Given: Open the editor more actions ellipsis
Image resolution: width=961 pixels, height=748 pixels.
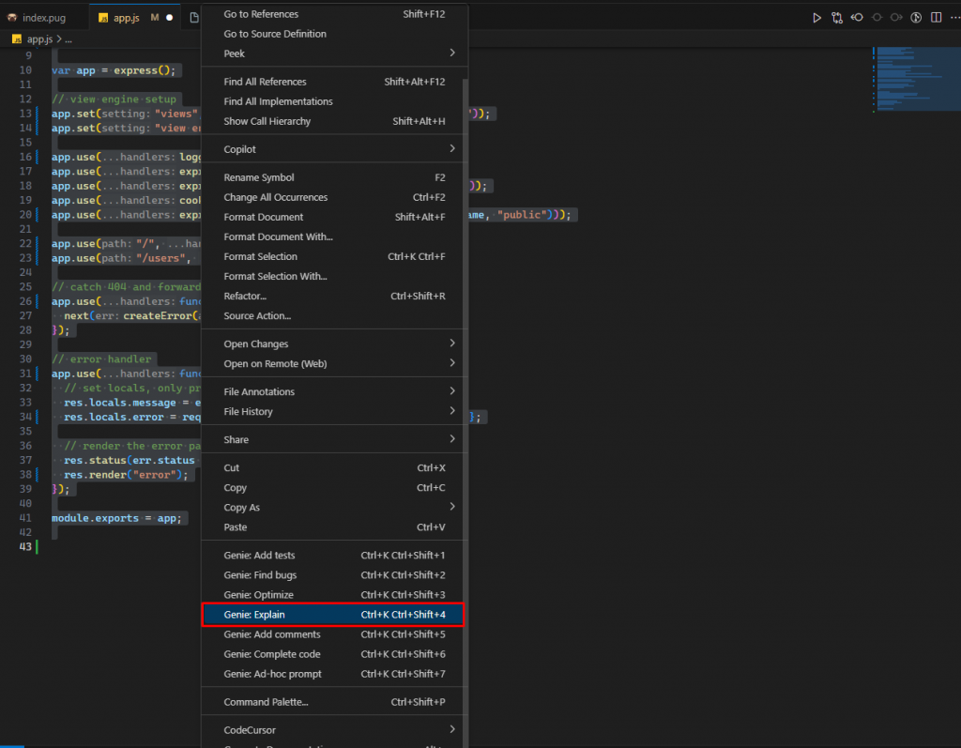Looking at the screenshot, I should point(954,17).
